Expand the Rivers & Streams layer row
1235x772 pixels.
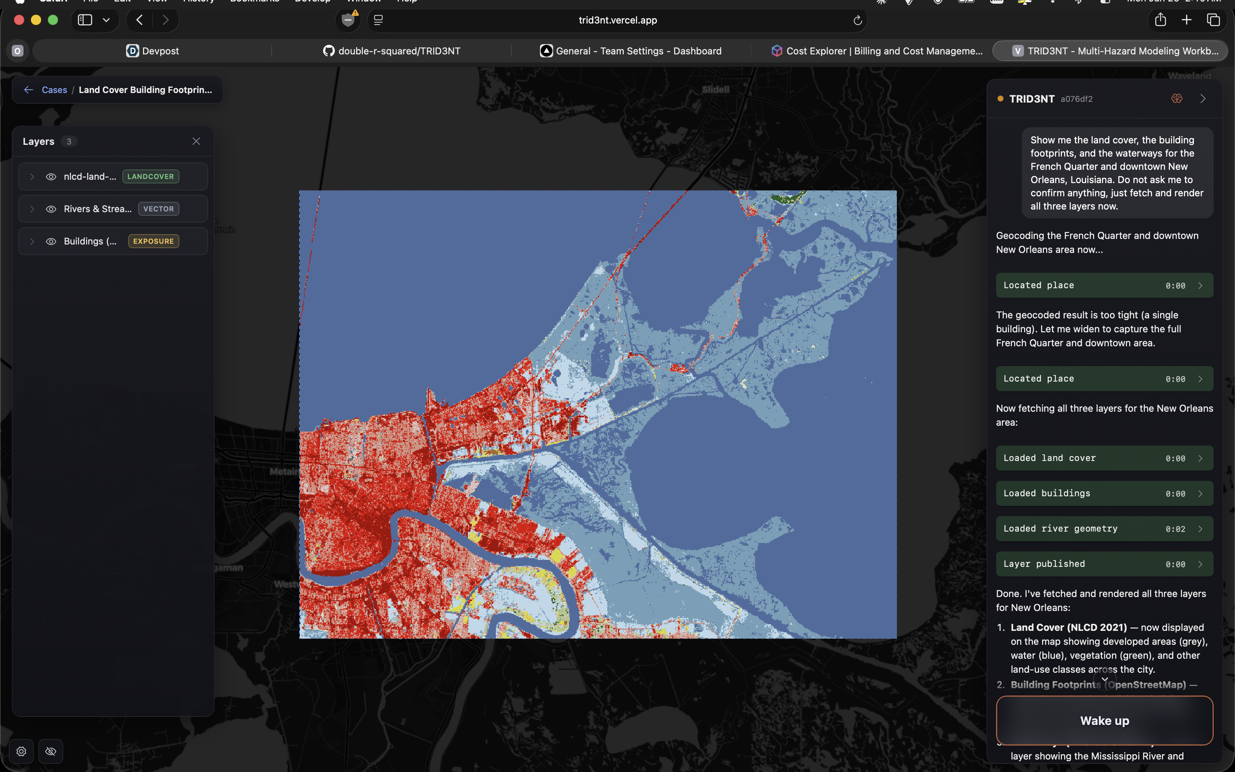(32, 209)
